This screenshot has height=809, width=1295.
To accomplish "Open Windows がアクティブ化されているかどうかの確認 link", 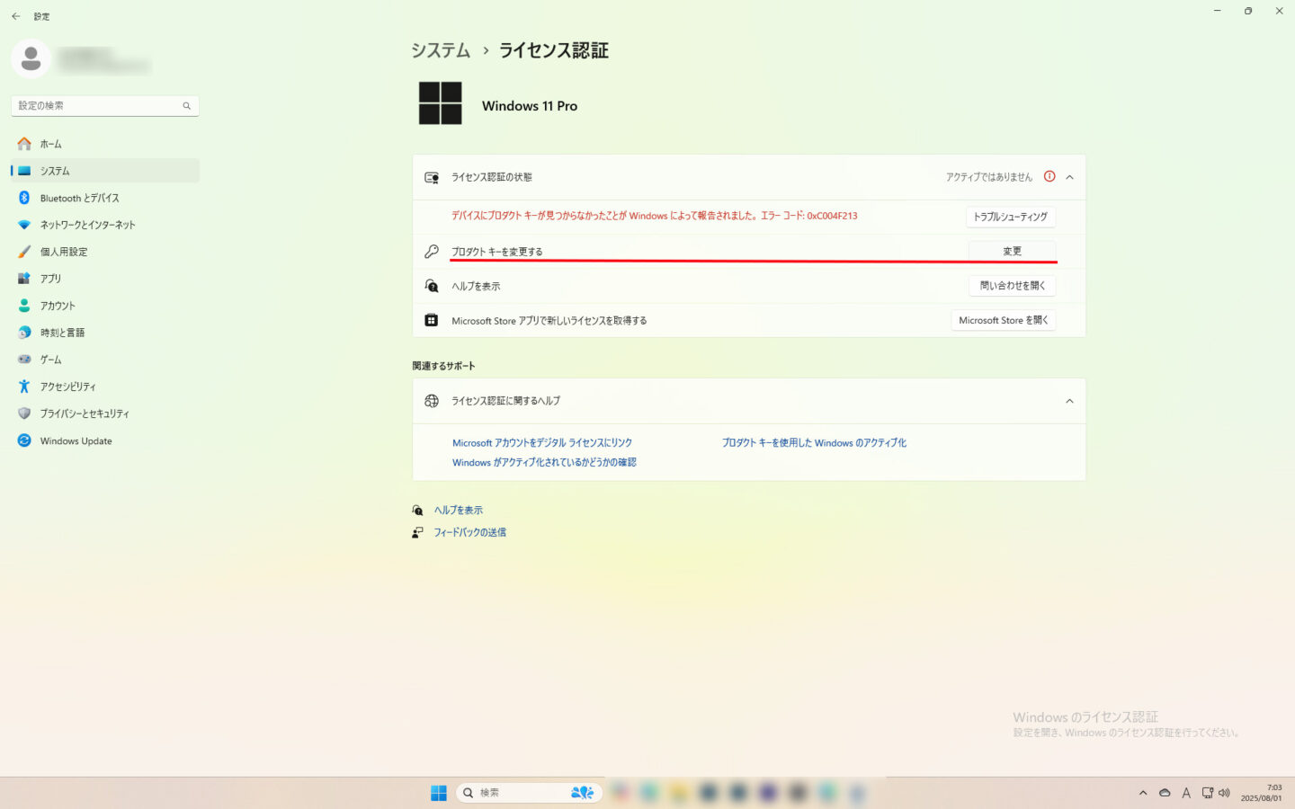I will pyautogui.click(x=544, y=463).
